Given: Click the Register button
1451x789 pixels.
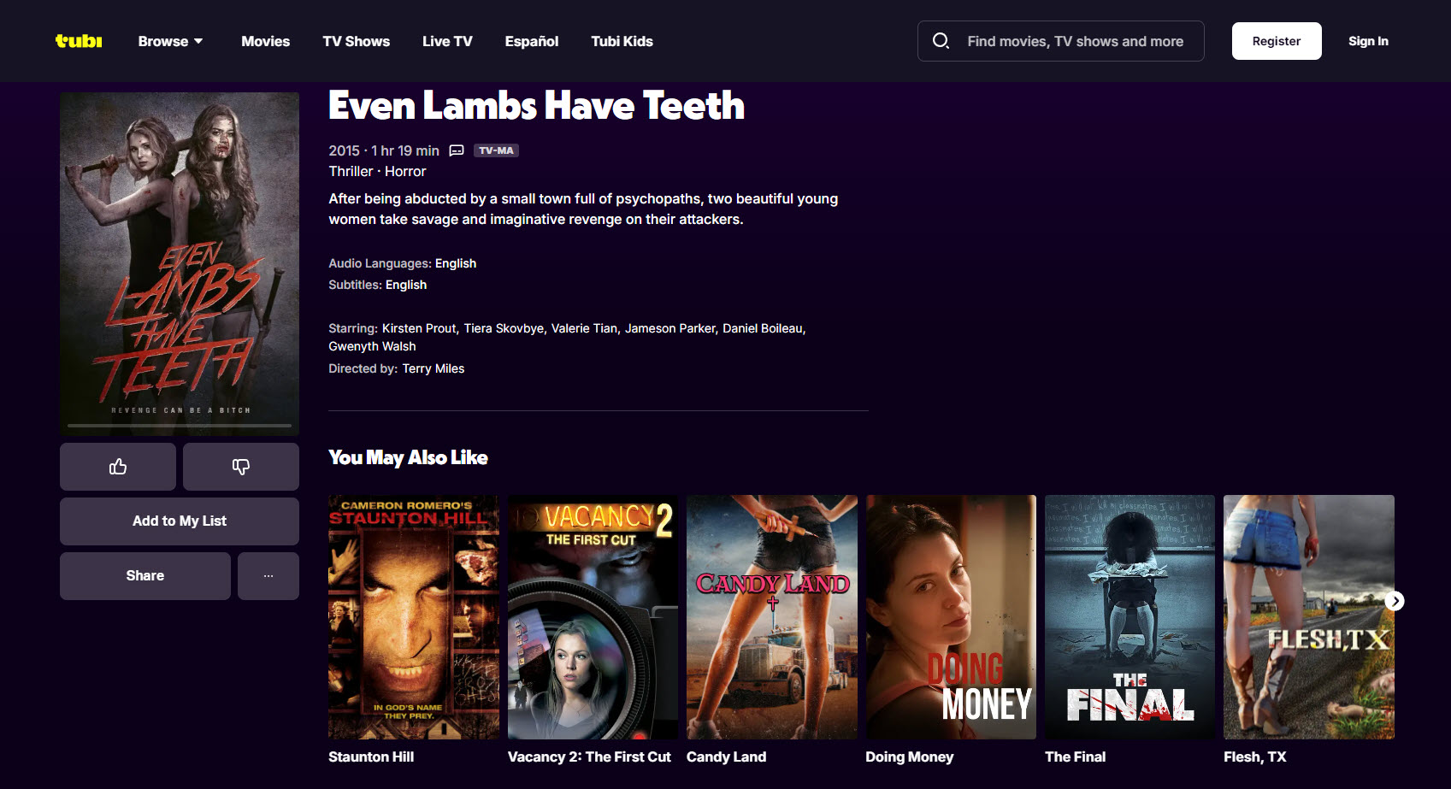Looking at the screenshot, I should coord(1277,41).
